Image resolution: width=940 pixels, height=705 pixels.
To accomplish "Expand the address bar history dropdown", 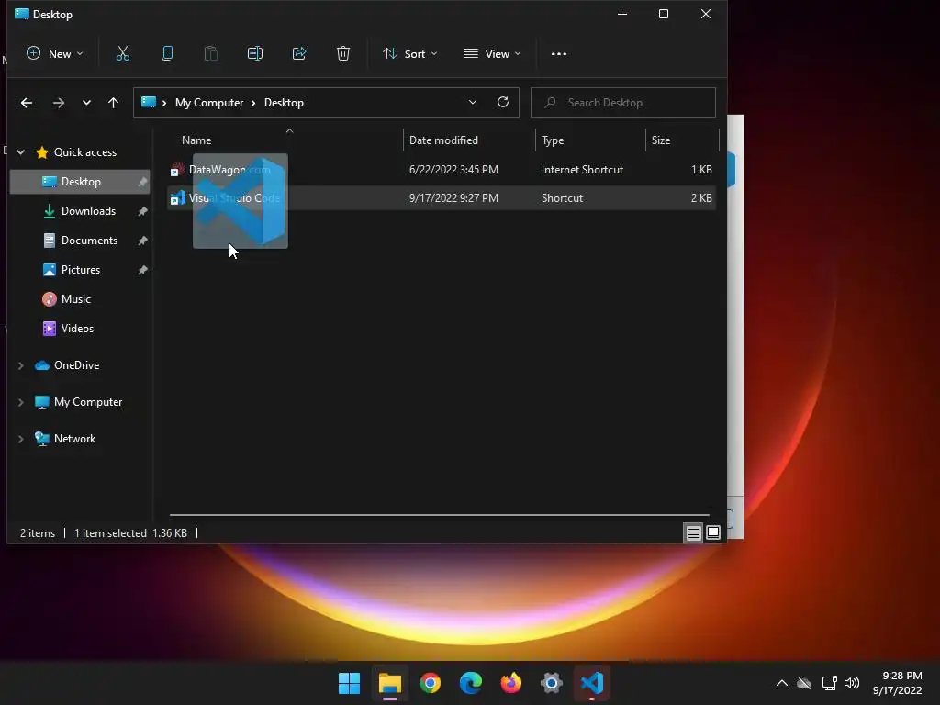I will 473,103.
